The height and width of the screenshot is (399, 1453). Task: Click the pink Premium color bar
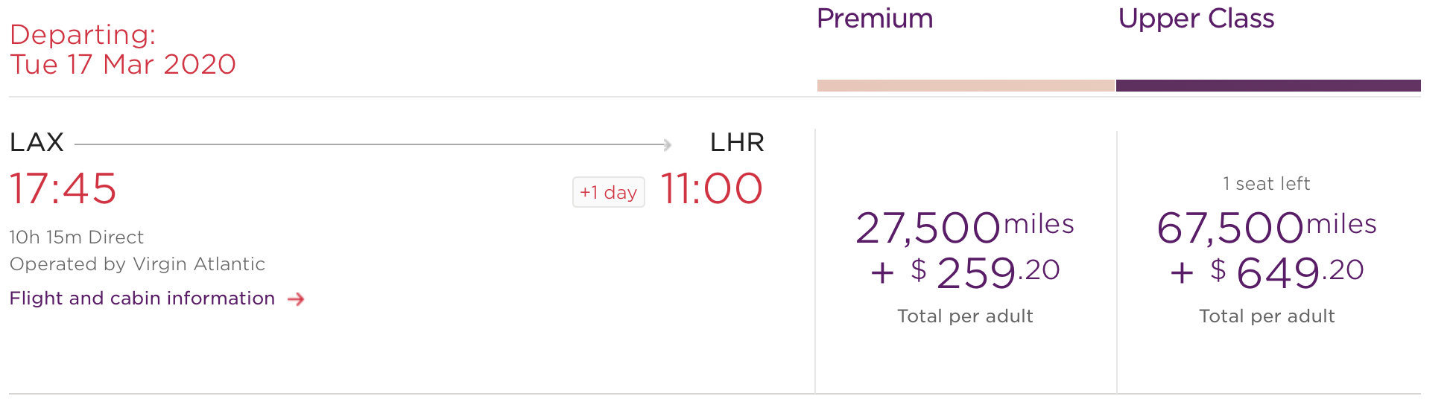pyautogui.click(x=966, y=86)
